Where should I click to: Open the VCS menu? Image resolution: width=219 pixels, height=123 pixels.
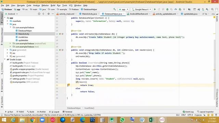click(x=70, y=5)
